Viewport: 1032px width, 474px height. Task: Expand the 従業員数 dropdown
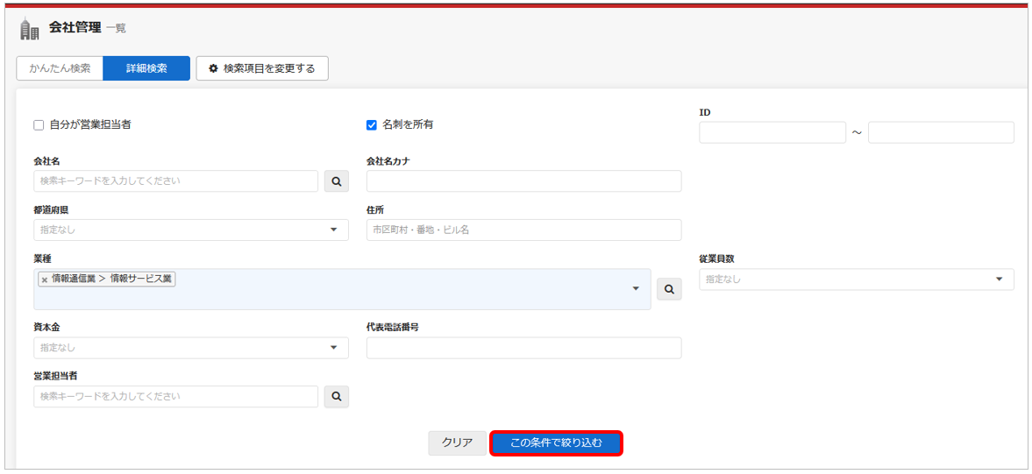coord(857,279)
